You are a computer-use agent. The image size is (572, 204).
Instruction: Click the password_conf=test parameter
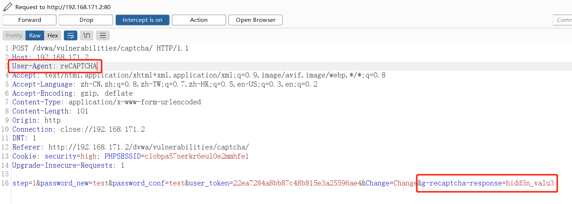(149, 183)
